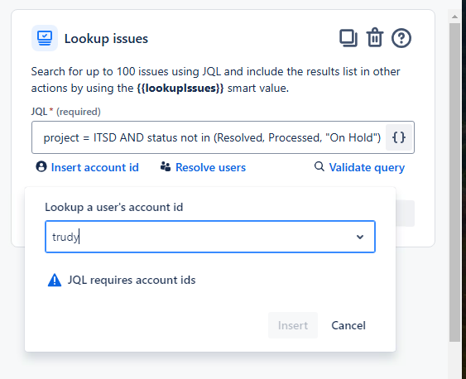The image size is (466, 379).
Task: Click the blue warning triangle icon
Action: [x=55, y=280]
